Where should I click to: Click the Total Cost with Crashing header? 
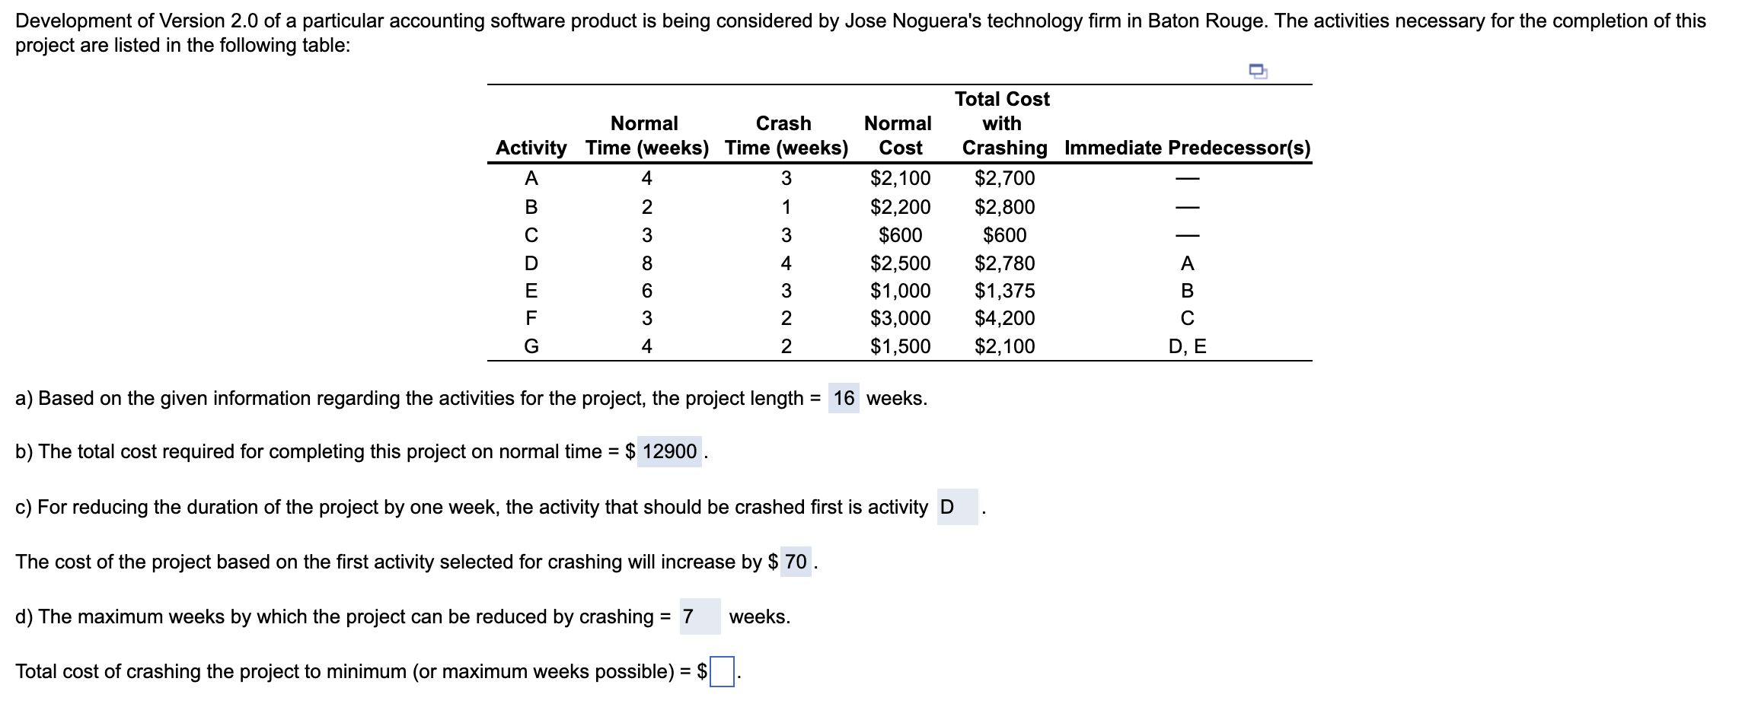(1003, 123)
